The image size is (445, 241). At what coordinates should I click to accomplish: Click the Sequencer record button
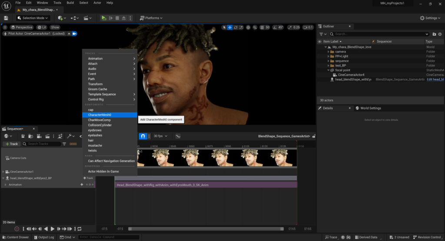17,229
